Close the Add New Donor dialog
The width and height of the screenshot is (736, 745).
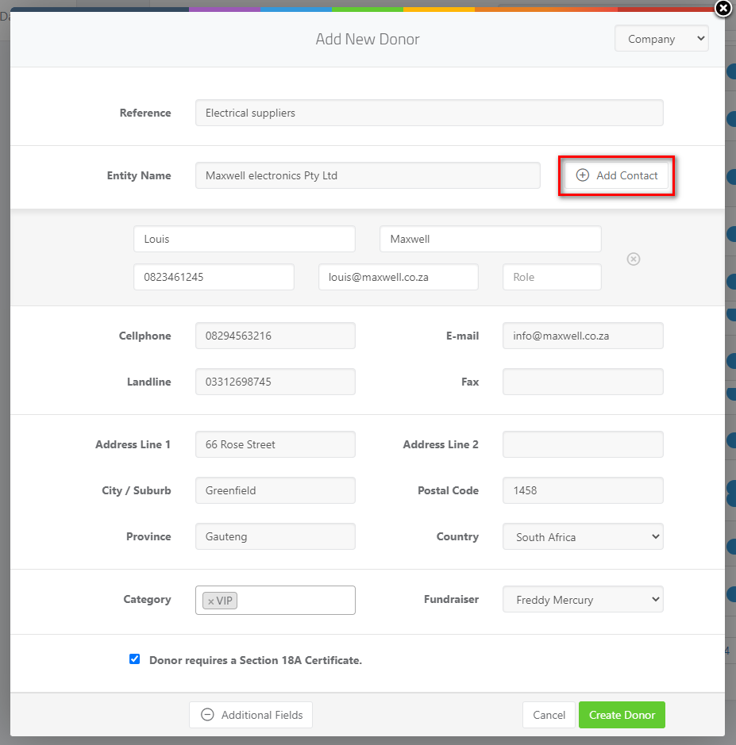tap(723, 9)
